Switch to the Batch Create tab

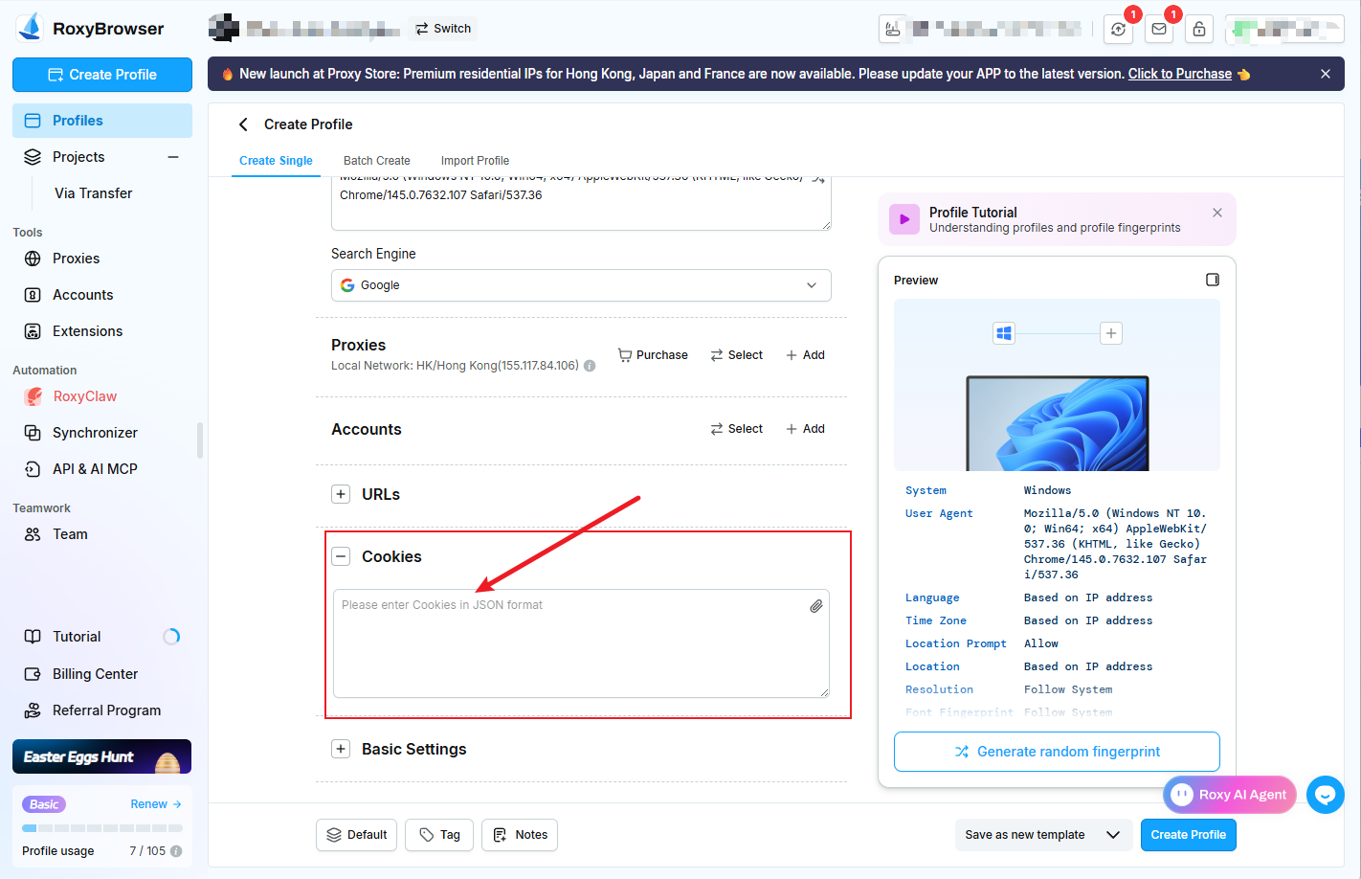click(x=376, y=161)
